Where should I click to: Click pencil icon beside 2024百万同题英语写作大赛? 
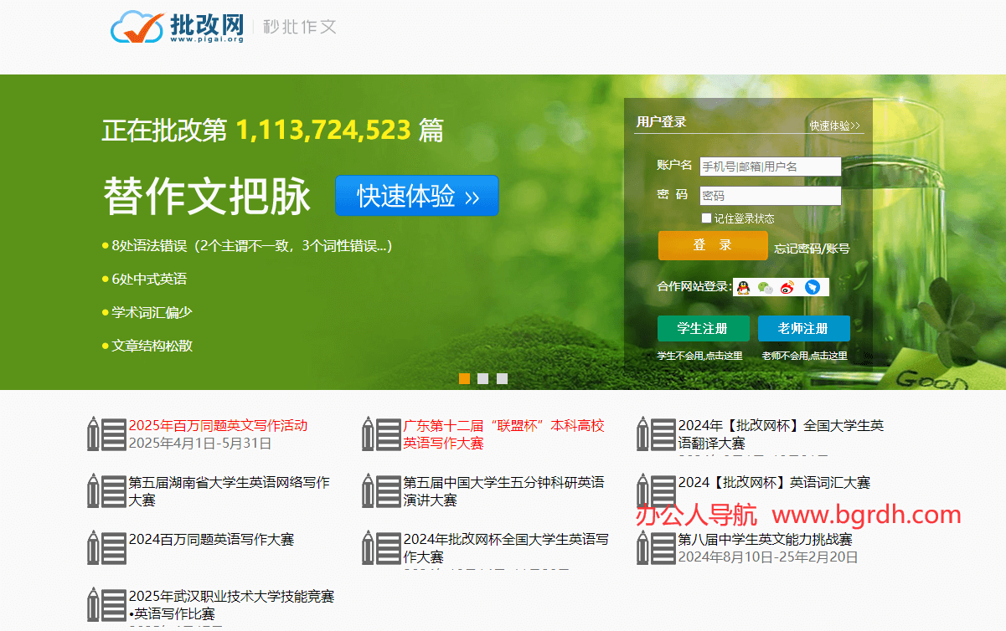coord(106,547)
